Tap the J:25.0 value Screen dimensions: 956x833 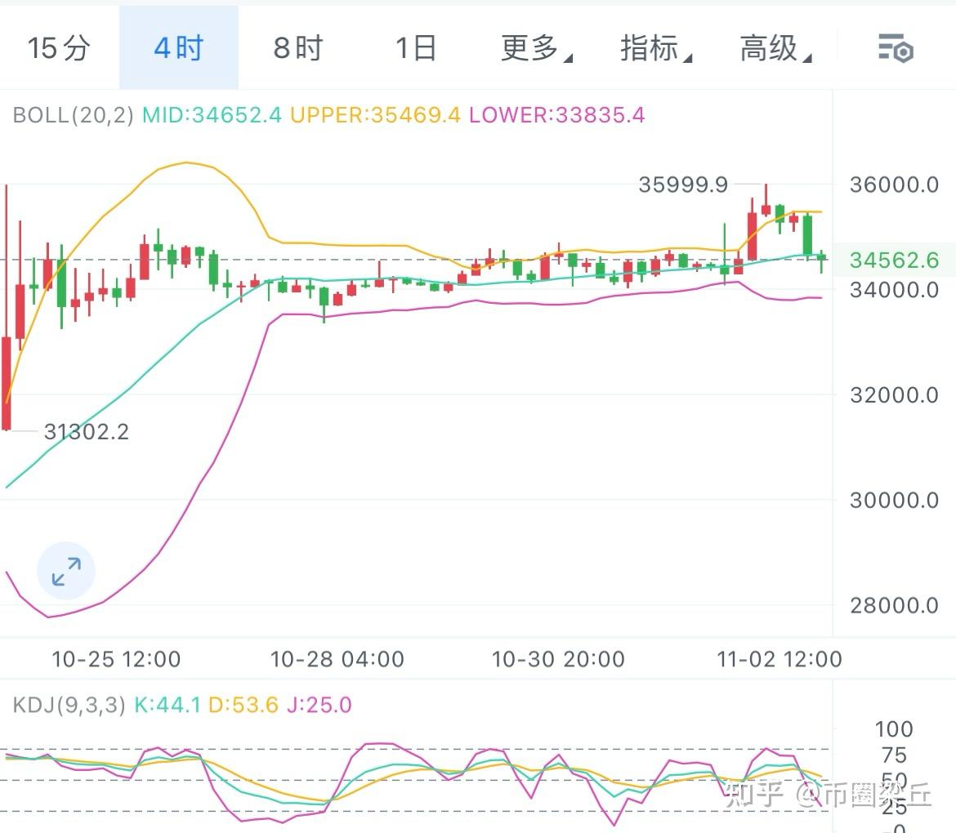click(319, 705)
